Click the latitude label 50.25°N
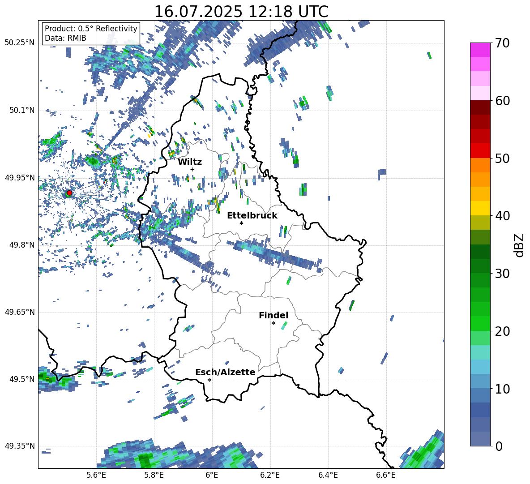530x484 pixels. point(20,43)
